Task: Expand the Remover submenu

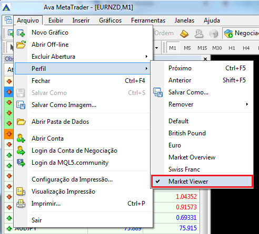Action: (202, 104)
